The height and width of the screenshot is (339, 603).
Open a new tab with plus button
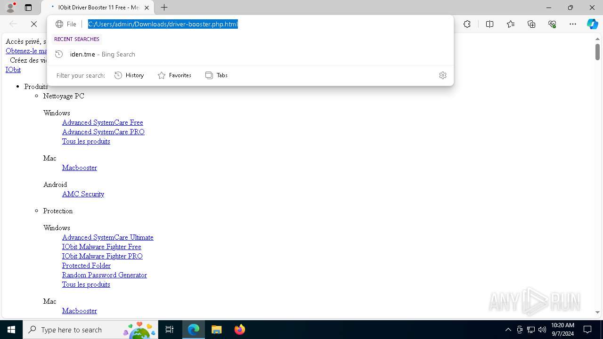[x=164, y=8]
